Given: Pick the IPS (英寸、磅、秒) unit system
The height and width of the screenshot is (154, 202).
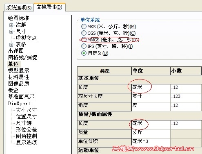Looking at the screenshot, I should coord(84,46).
